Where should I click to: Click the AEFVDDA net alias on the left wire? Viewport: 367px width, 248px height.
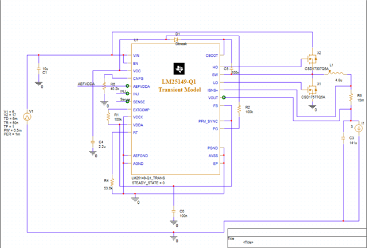tap(86, 84)
